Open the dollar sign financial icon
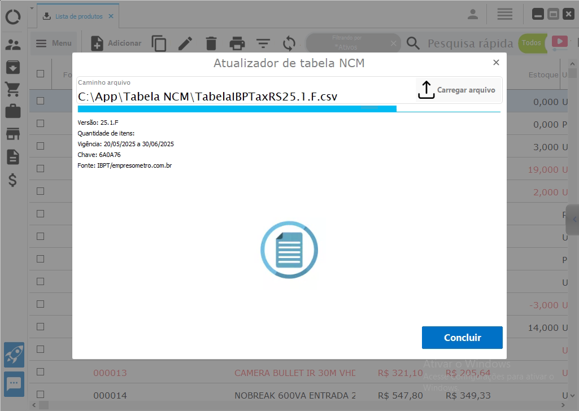This screenshot has height=411, width=579. (12, 180)
